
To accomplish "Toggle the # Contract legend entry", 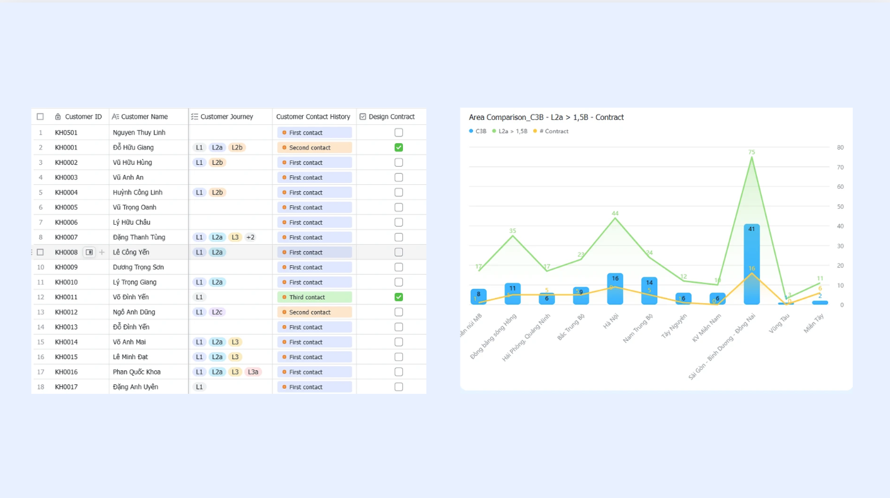I will 551,131.
